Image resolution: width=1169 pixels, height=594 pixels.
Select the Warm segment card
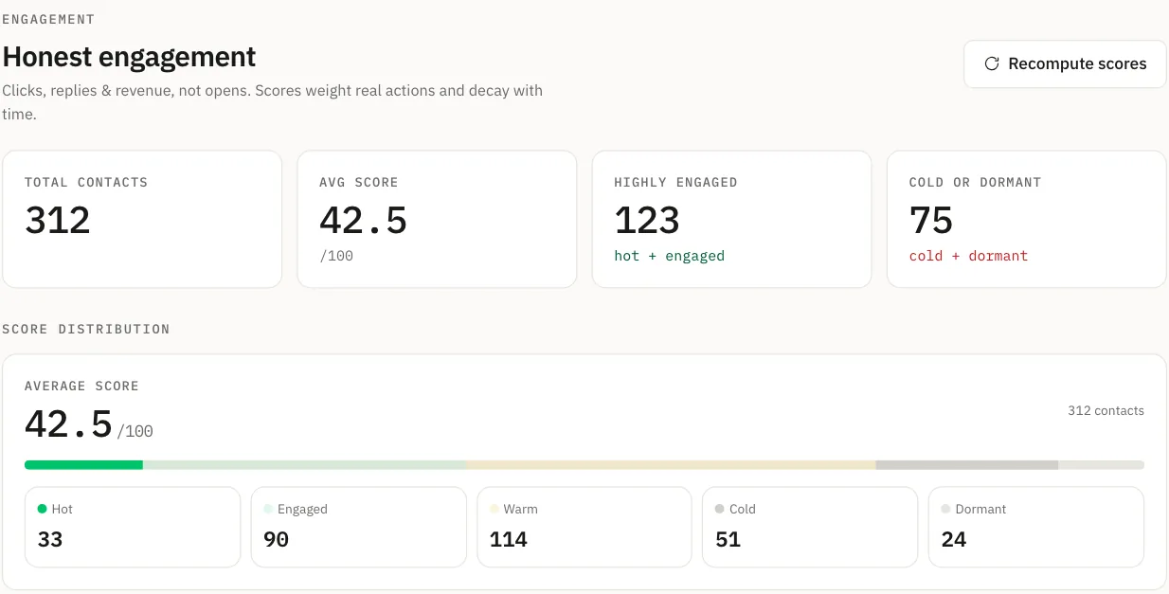[584, 527]
